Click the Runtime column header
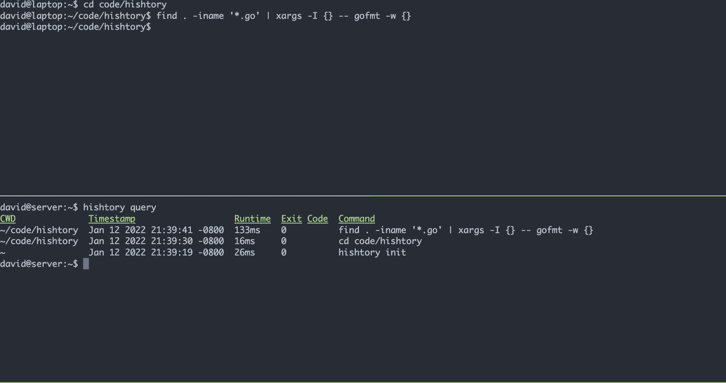 [x=253, y=219]
